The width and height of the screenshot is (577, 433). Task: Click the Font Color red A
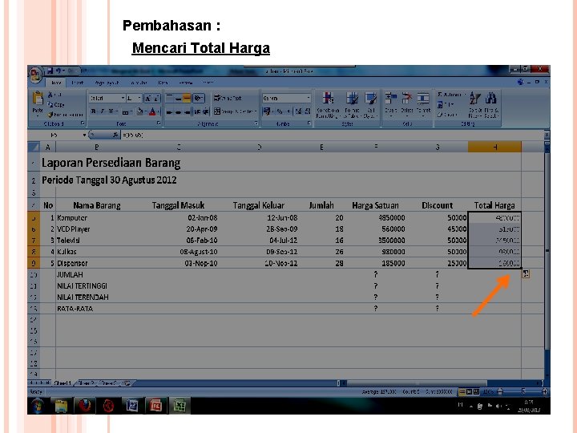coord(152,111)
